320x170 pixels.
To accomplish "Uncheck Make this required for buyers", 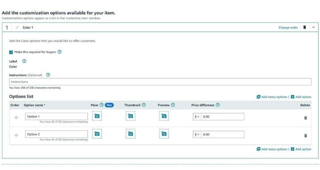I will (11, 52).
